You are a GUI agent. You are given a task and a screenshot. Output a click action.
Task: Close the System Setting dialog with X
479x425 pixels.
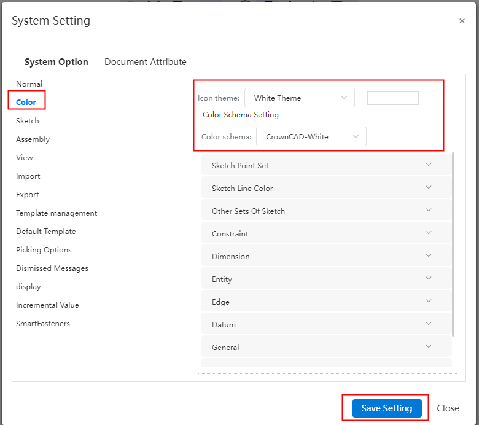pyautogui.click(x=462, y=21)
